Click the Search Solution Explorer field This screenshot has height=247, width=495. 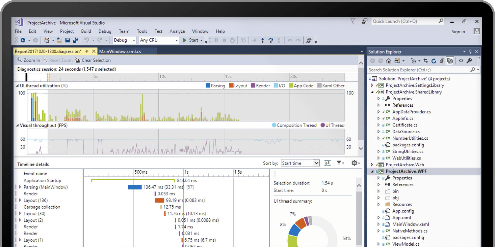coord(423,70)
